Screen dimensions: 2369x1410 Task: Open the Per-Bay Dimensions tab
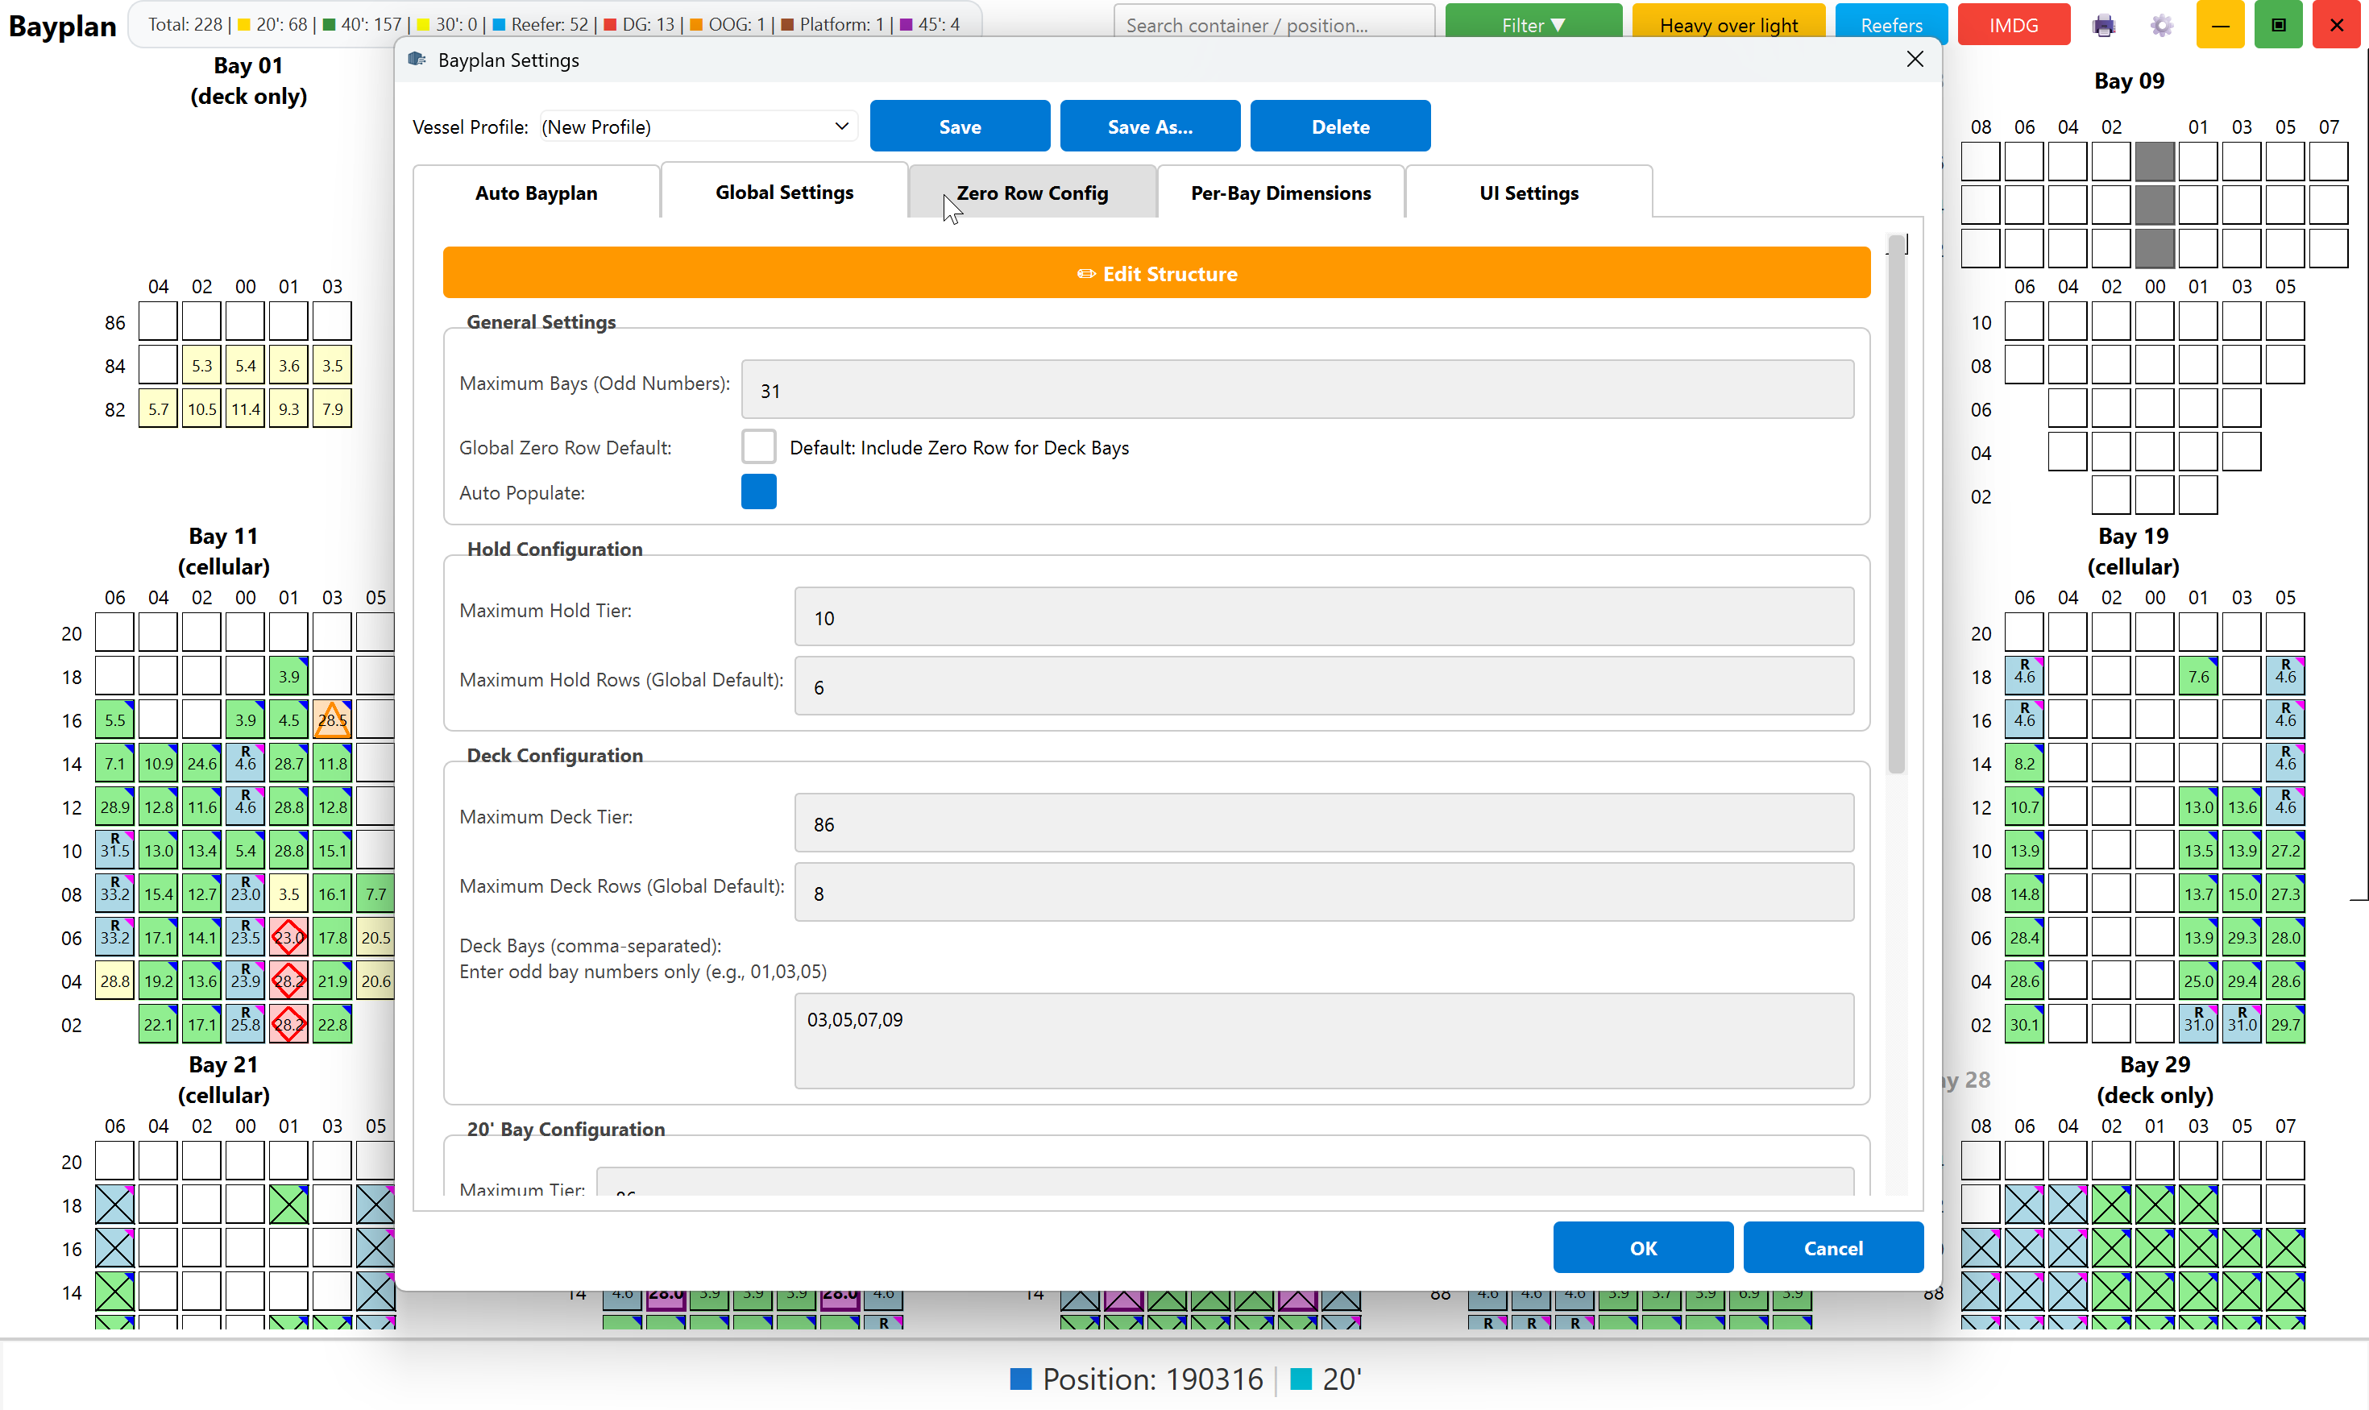coord(1280,193)
